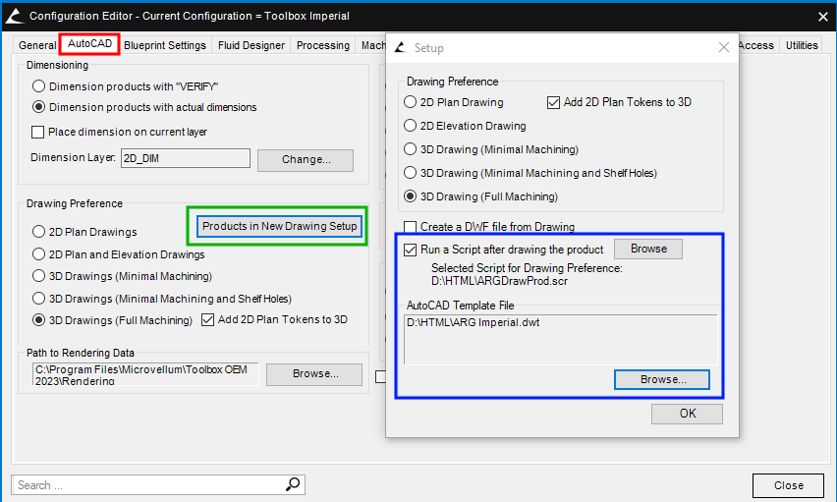Click the search magnifier icon
Screen dimensions: 837x502
point(293,484)
